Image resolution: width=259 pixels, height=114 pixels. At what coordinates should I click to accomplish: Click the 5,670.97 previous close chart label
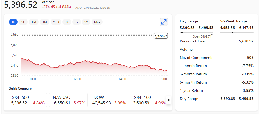click(161, 36)
